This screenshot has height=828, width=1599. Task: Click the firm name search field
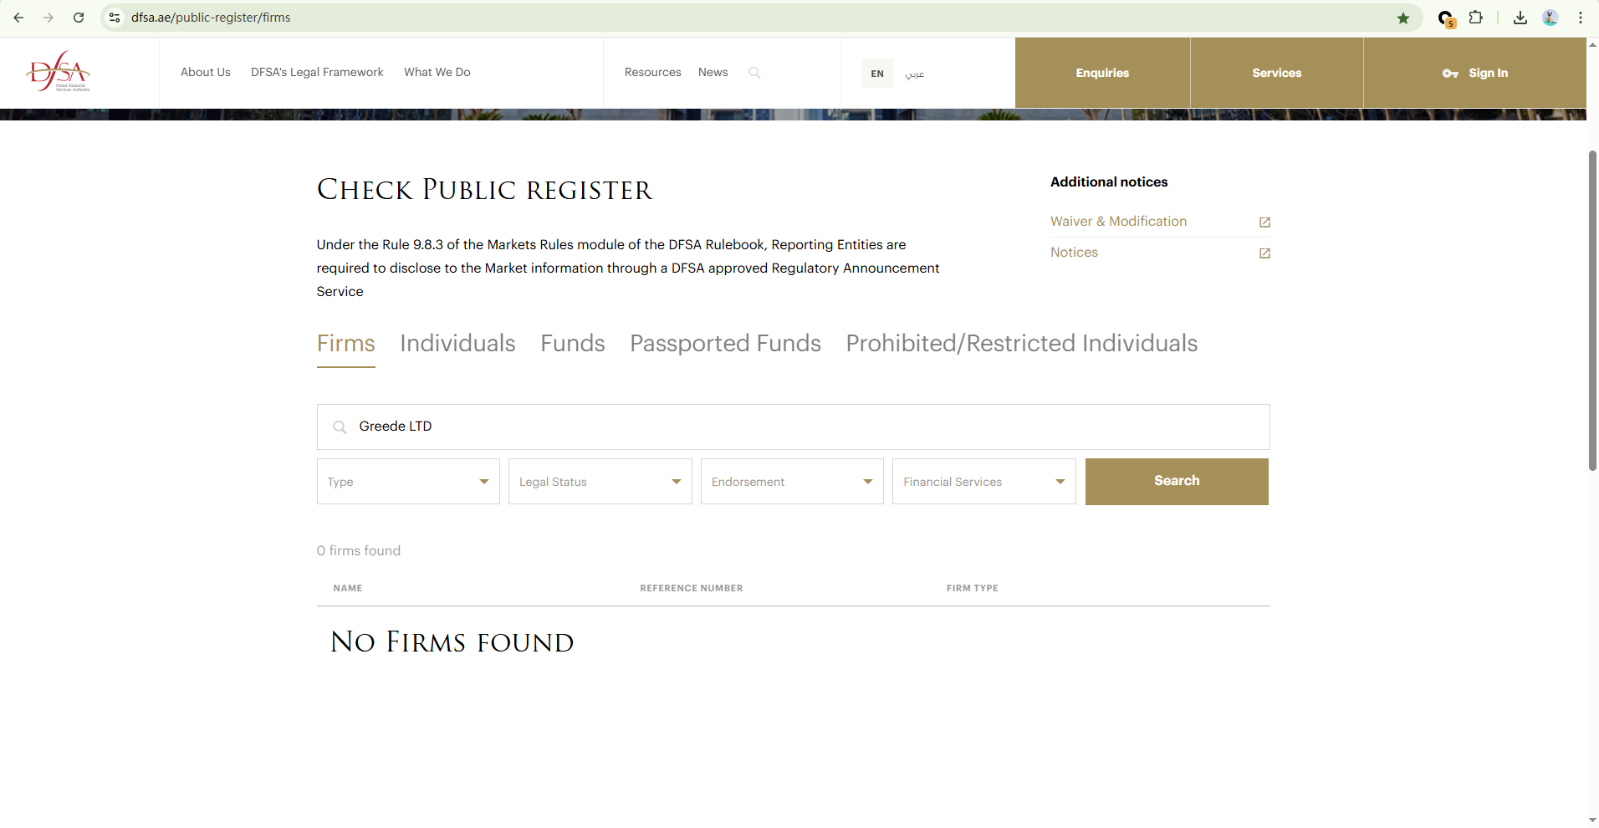[793, 427]
